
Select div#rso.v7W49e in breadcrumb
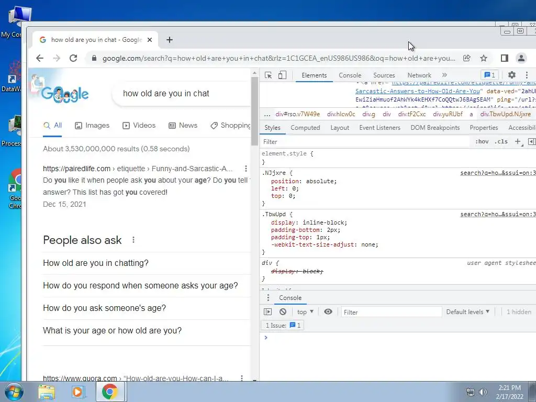coord(297,114)
